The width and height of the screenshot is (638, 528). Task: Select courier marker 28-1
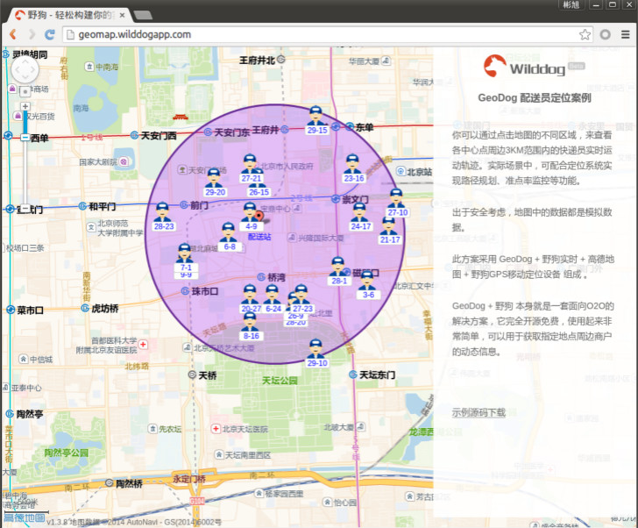(338, 272)
